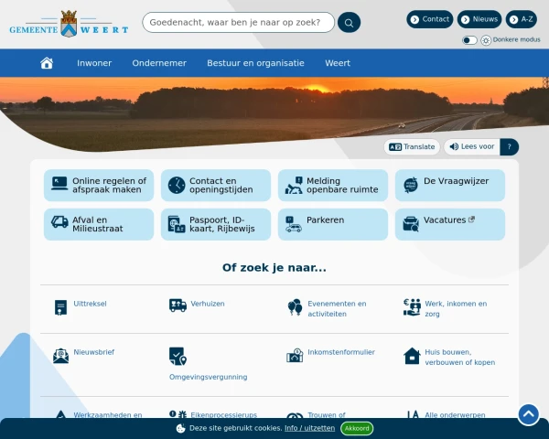Click the Gemeente Weert logo
This screenshot has width=549, height=439.
tap(69, 24)
